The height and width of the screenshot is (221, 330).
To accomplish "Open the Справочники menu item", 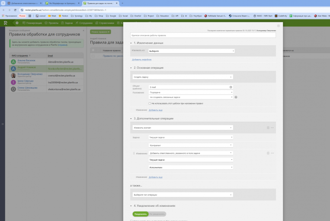I will [105, 23].
